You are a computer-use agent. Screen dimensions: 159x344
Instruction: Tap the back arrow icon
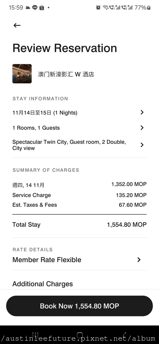click(x=17, y=26)
